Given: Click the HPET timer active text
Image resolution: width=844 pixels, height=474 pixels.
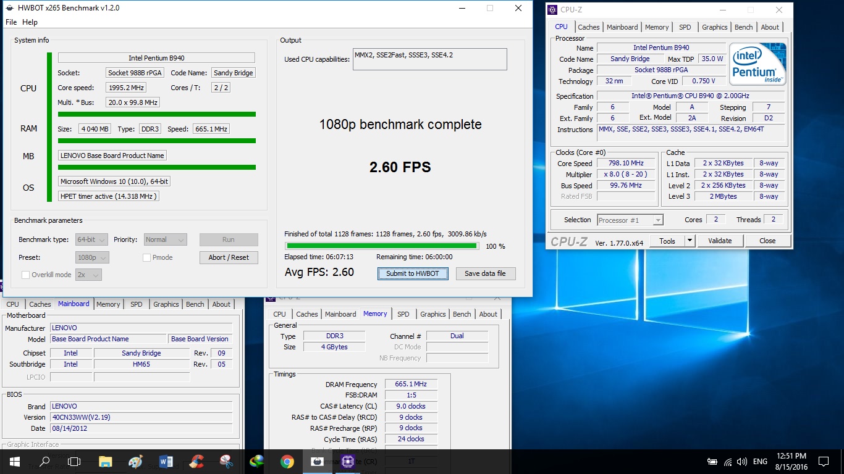Looking at the screenshot, I should pyautogui.click(x=109, y=196).
